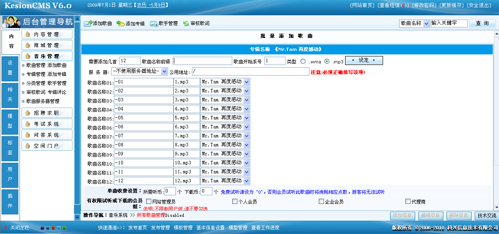Click the hand icon beside 空间门户

coord(28,146)
